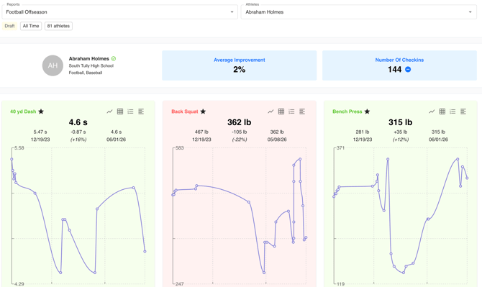The width and height of the screenshot is (482, 287).
Task: Click the bar summary icon on 40 yd Dash card
Action: point(141,111)
